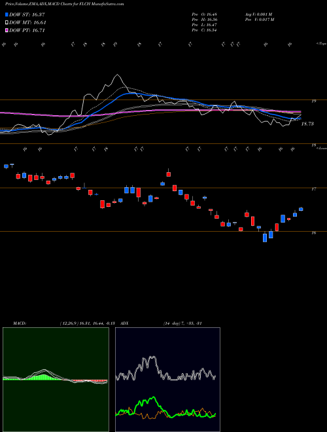327x432 pixels.
Task: Select the 'DOW MT: 16.61' legend text
Action: pyautogui.click(x=27, y=23)
